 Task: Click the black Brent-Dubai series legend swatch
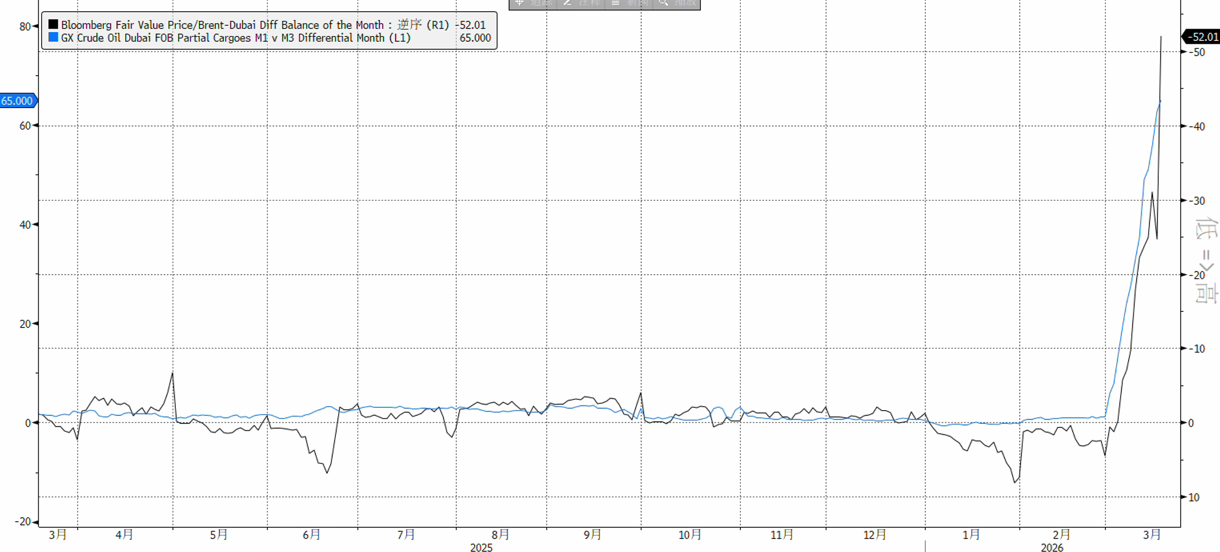[x=53, y=24]
